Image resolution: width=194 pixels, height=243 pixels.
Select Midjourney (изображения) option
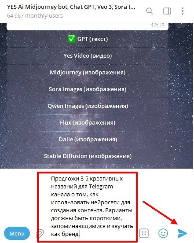pyautogui.click(x=88, y=73)
